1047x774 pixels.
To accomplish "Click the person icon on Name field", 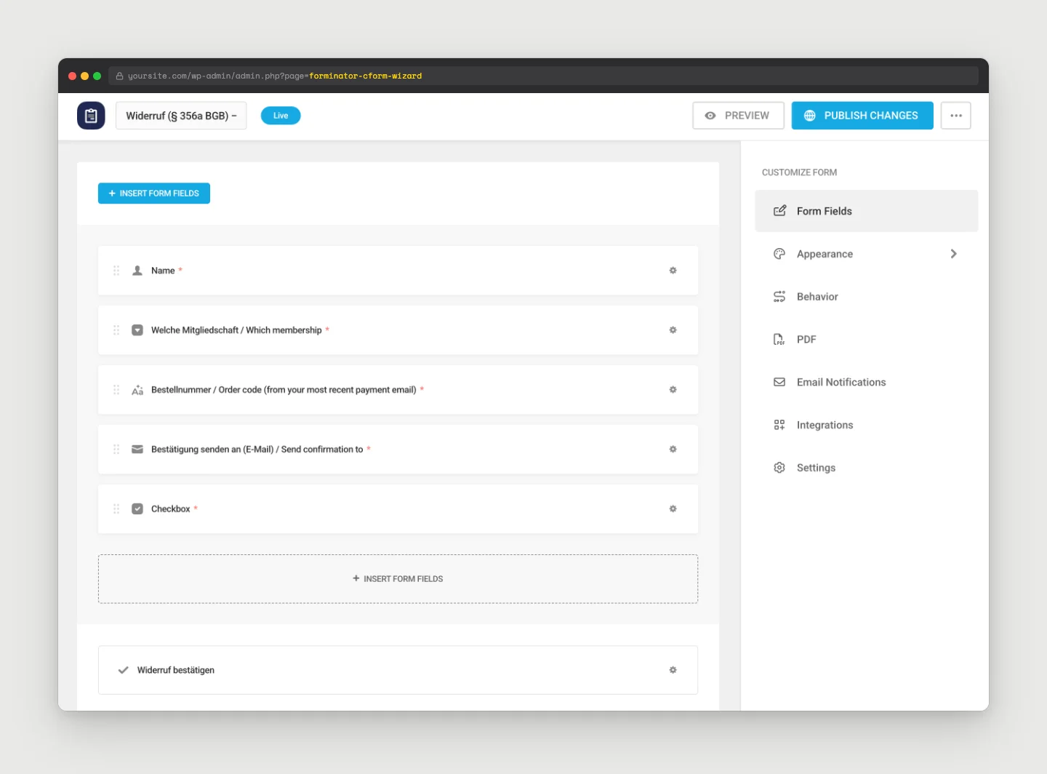I will pos(137,271).
